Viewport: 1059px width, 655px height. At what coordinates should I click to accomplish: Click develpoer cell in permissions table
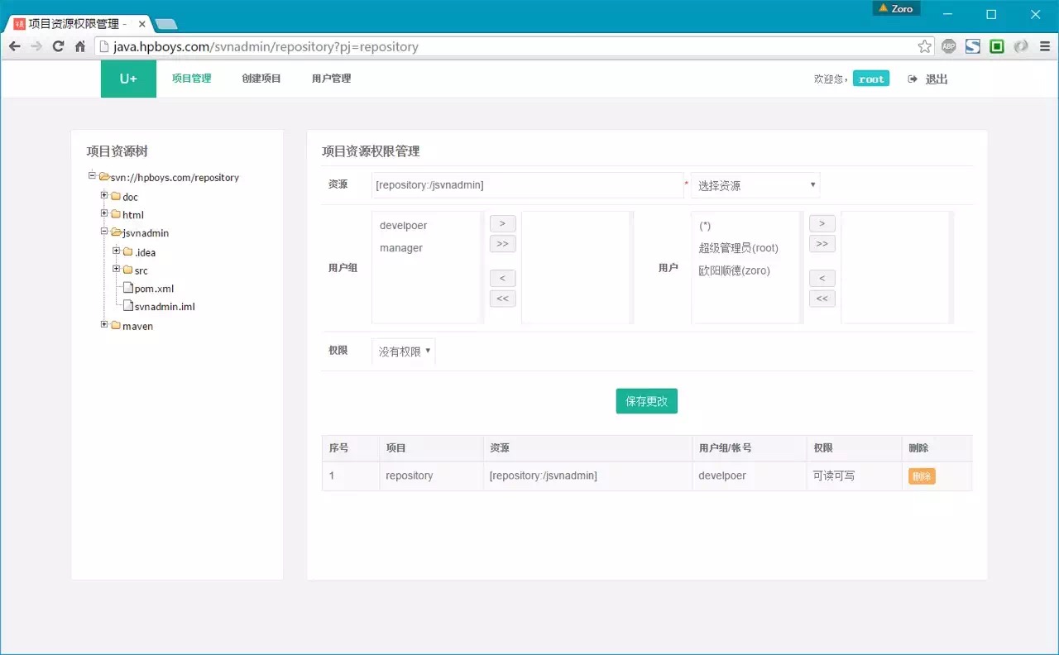click(x=750, y=476)
